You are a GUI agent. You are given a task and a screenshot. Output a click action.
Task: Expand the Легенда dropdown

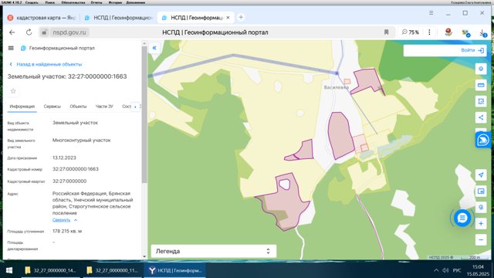[214, 251]
